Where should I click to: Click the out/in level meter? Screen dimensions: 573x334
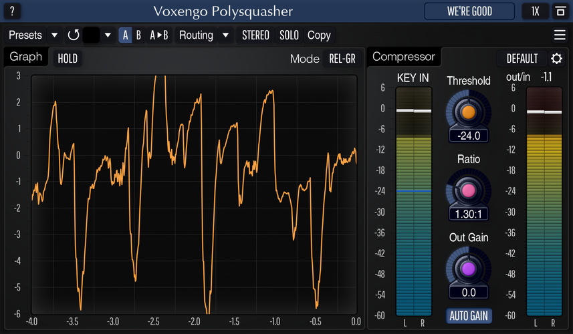[x=544, y=202]
